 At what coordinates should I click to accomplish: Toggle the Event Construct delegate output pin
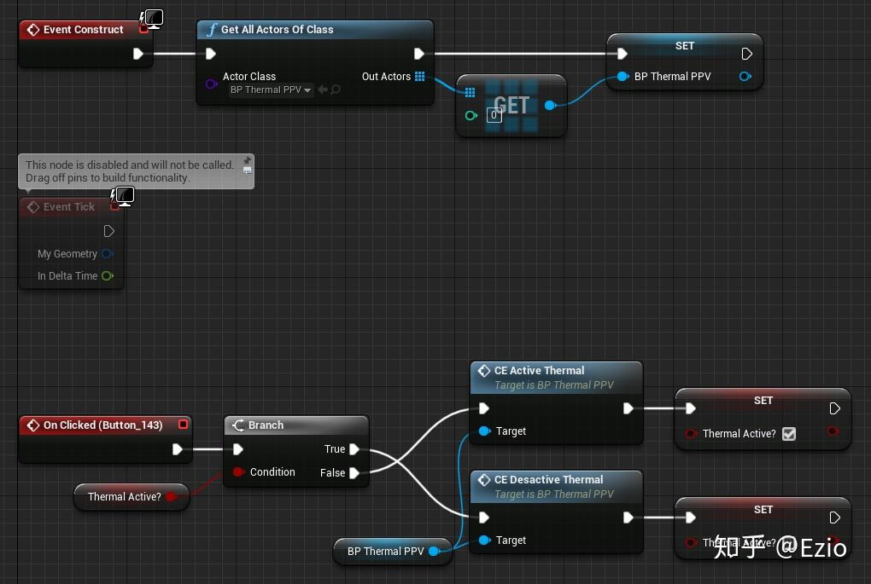pyautogui.click(x=143, y=29)
